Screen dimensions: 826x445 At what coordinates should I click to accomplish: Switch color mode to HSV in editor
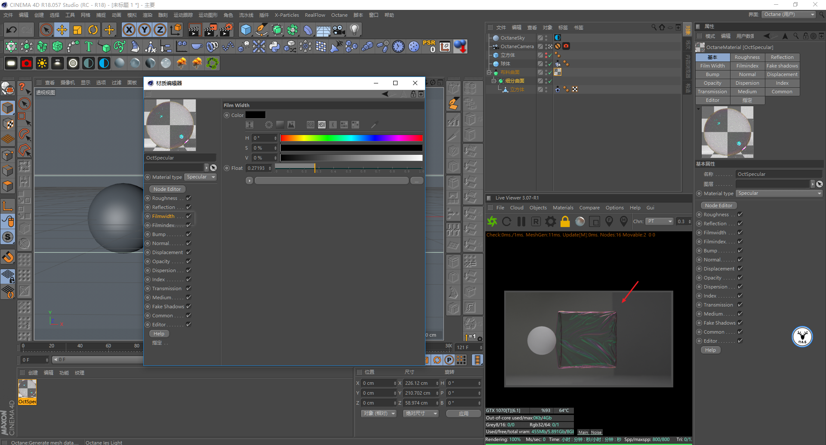pos(322,125)
